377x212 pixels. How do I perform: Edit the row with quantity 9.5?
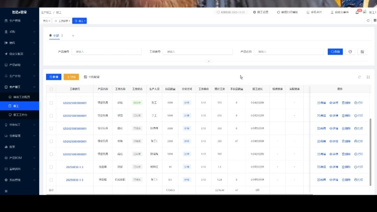coord(321,180)
